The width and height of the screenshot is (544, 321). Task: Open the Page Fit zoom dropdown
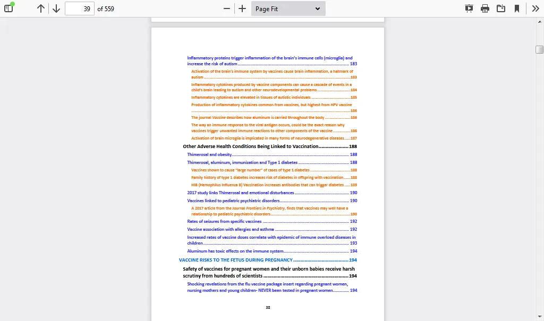pos(288,8)
